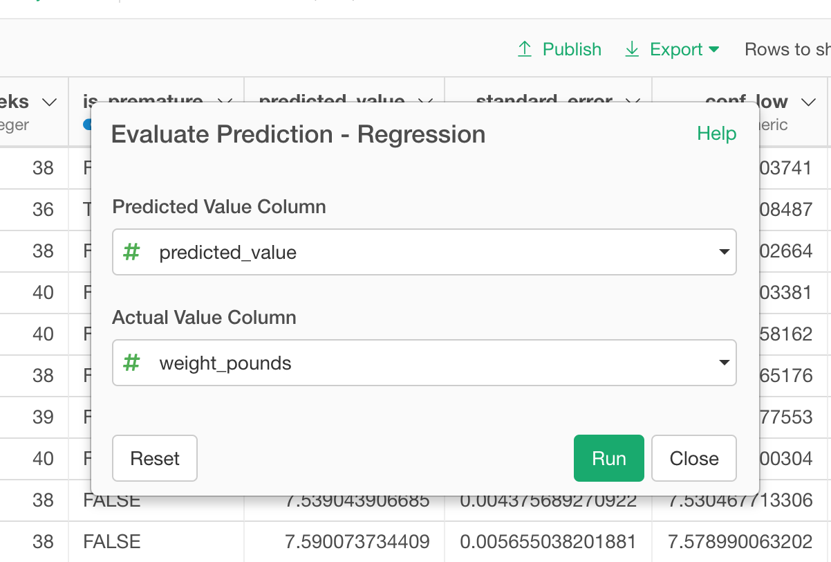
Task: Click cell value 7.578990063202
Action: pos(740,541)
